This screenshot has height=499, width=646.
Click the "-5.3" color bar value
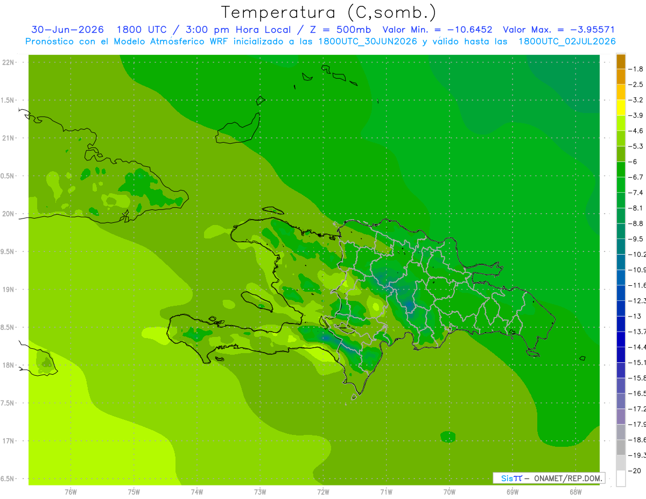point(636,146)
